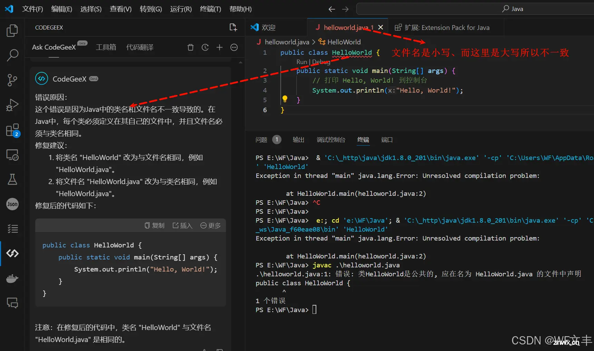This screenshot has width=594, height=351.
Task: Click the 插入 button on code block
Action: pyautogui.click(x=182, y=225)
